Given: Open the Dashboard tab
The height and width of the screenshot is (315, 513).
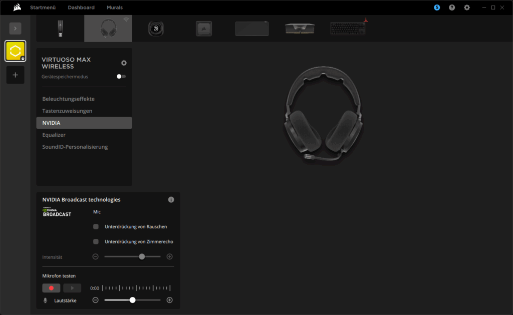Looking at the screenshot, I should 81,8.
